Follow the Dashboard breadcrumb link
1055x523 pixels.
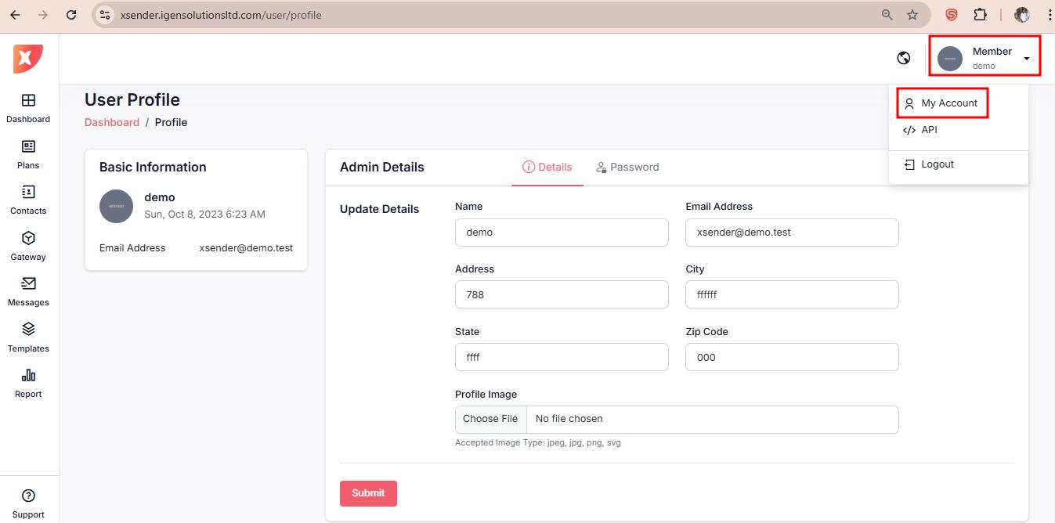[111, 123]
